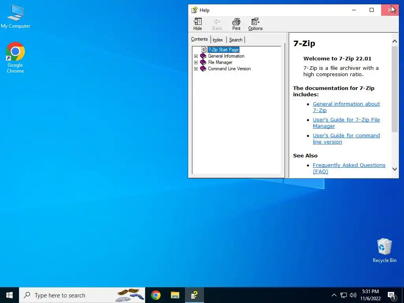Switch to the Contents tab
The image size is (404, 303).
point(199,39)
